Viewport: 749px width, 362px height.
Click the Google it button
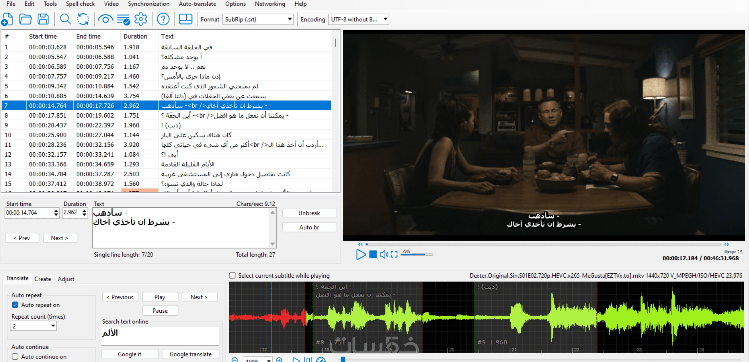pos(130,354)
